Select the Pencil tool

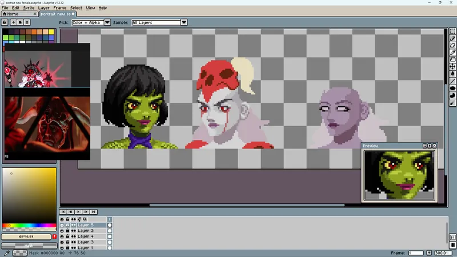[x=452, y=38]
